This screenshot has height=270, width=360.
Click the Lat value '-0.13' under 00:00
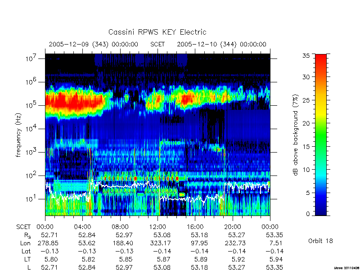[x=49, y=252]
